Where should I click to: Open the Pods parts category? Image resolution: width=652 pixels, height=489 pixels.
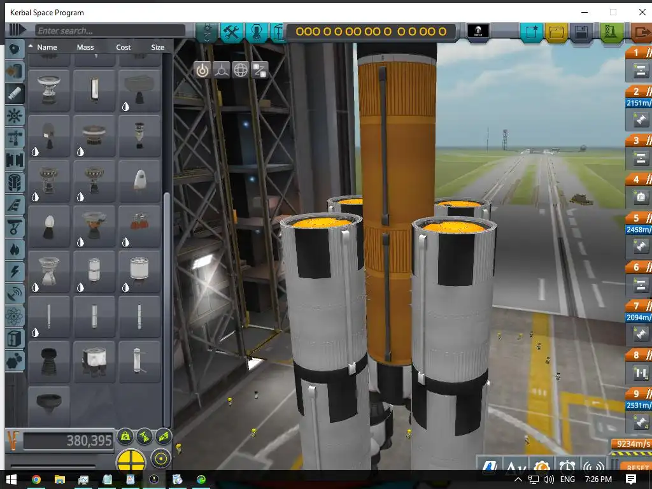coord(15,50)
